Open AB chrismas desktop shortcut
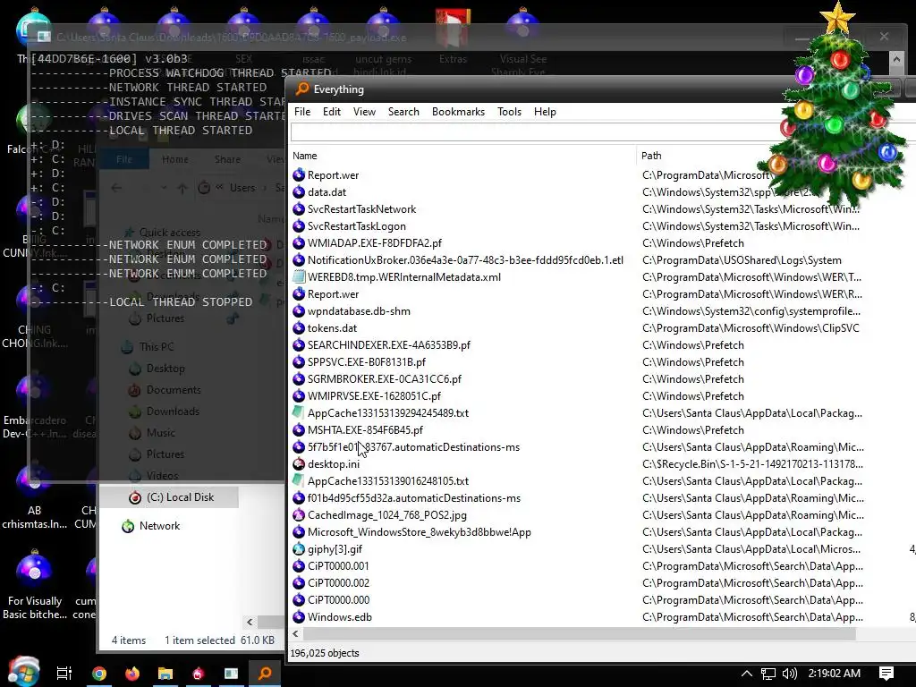The image size is (916, 687). [34, 497]
